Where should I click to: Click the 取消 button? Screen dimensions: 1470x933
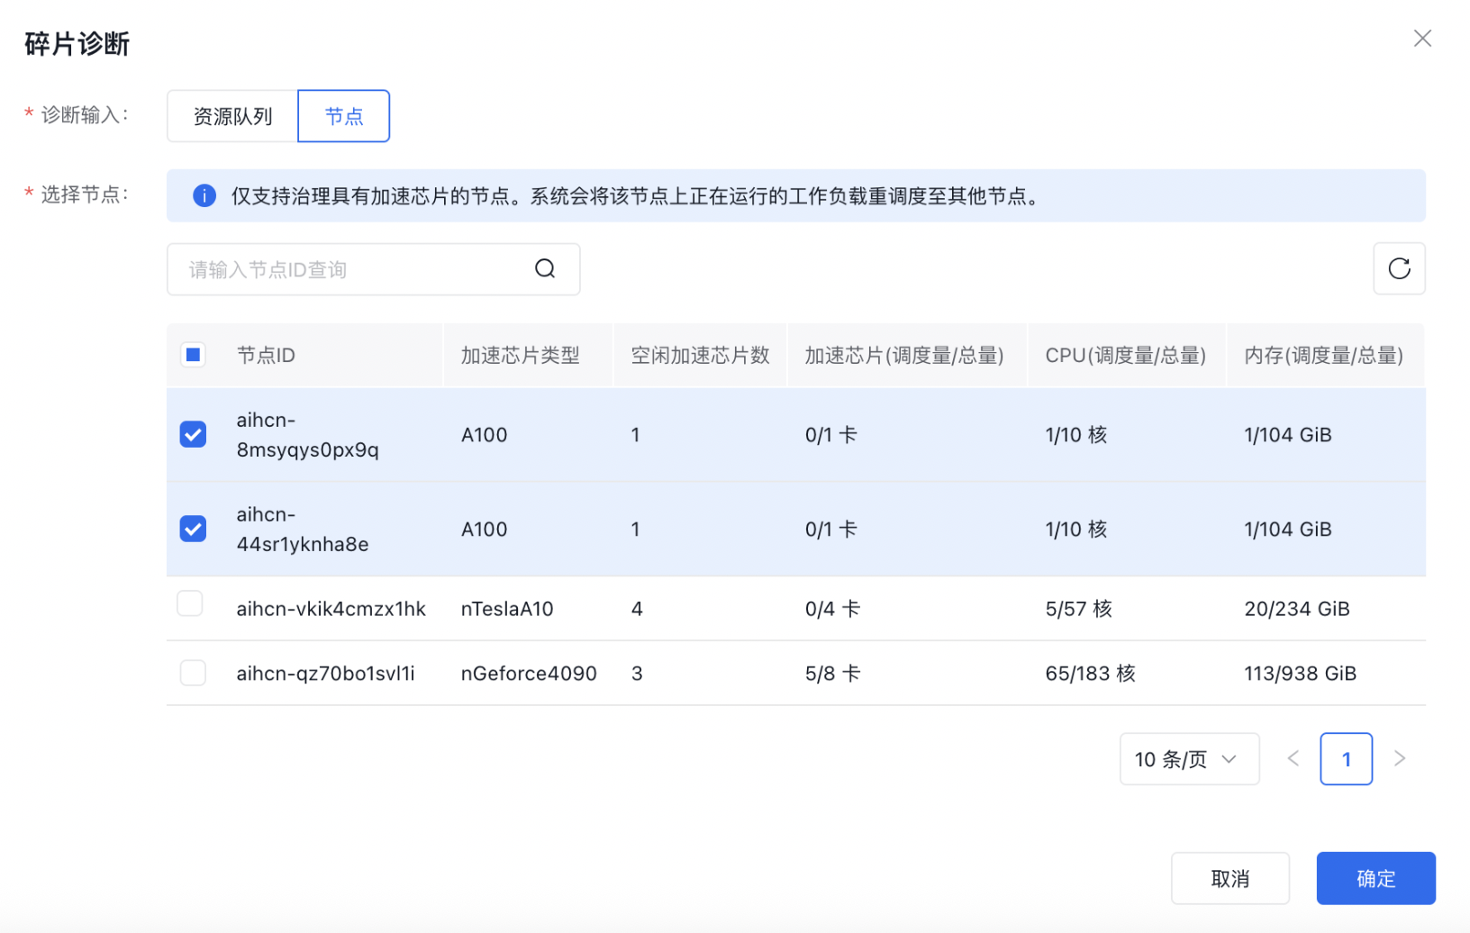pyautogui.click(x=1230, y=878)
